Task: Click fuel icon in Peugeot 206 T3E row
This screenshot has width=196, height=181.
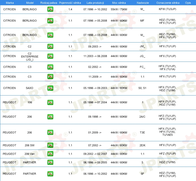Action: click(50, 132)
